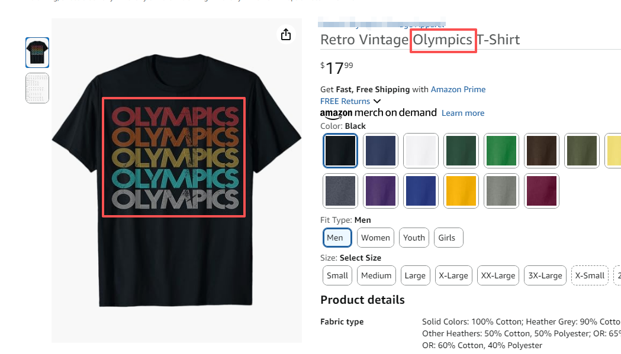Choose the maroon color swatch
The image size is (621, 354).
pos(541,191)
